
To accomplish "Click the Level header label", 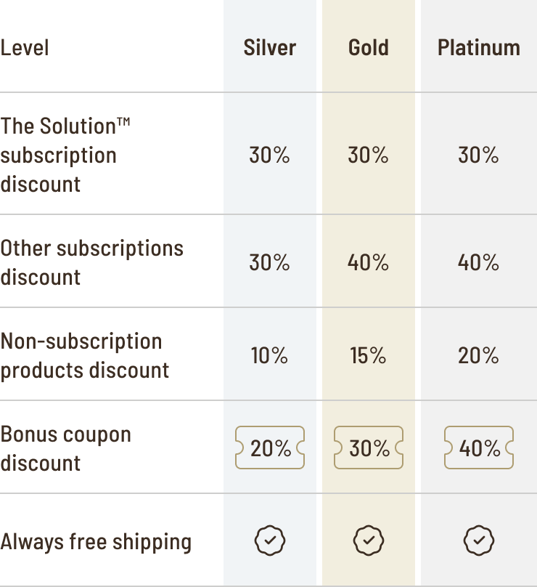I will (25, 49).
